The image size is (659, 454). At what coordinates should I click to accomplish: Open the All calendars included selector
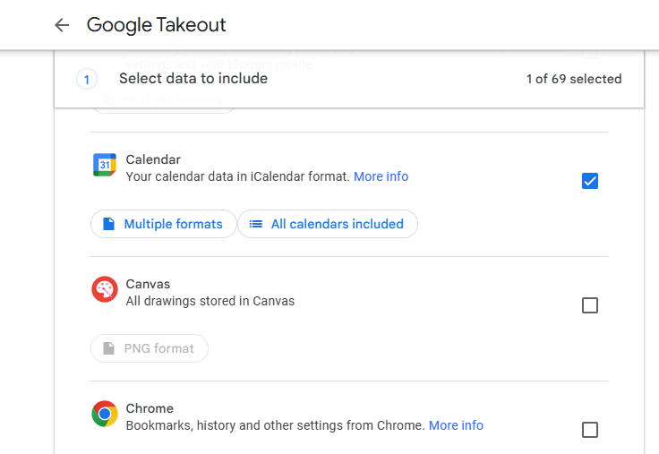[x=328, y=224]
